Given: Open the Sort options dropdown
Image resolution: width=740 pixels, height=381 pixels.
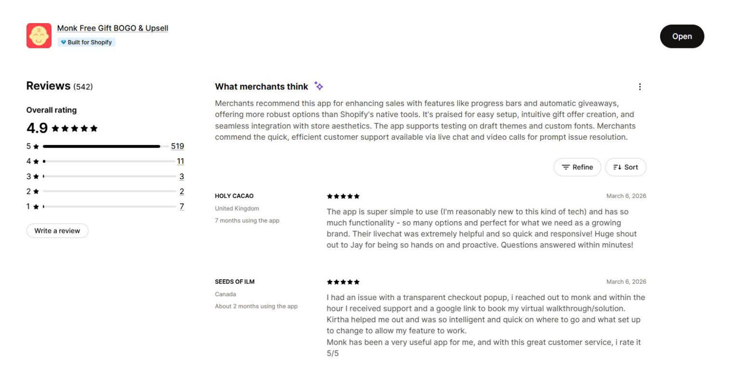Looking at the screenshot, I should tap(626, 167).
